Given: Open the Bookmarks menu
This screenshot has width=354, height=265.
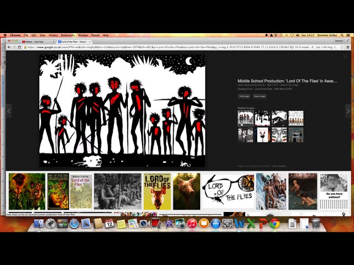Looking at the screenshot, I should 67,35.
